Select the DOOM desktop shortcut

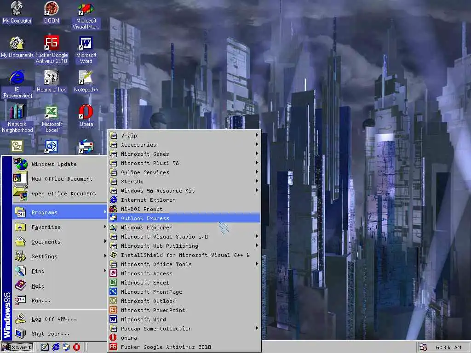pyautogui.click(x=52, y=12)
